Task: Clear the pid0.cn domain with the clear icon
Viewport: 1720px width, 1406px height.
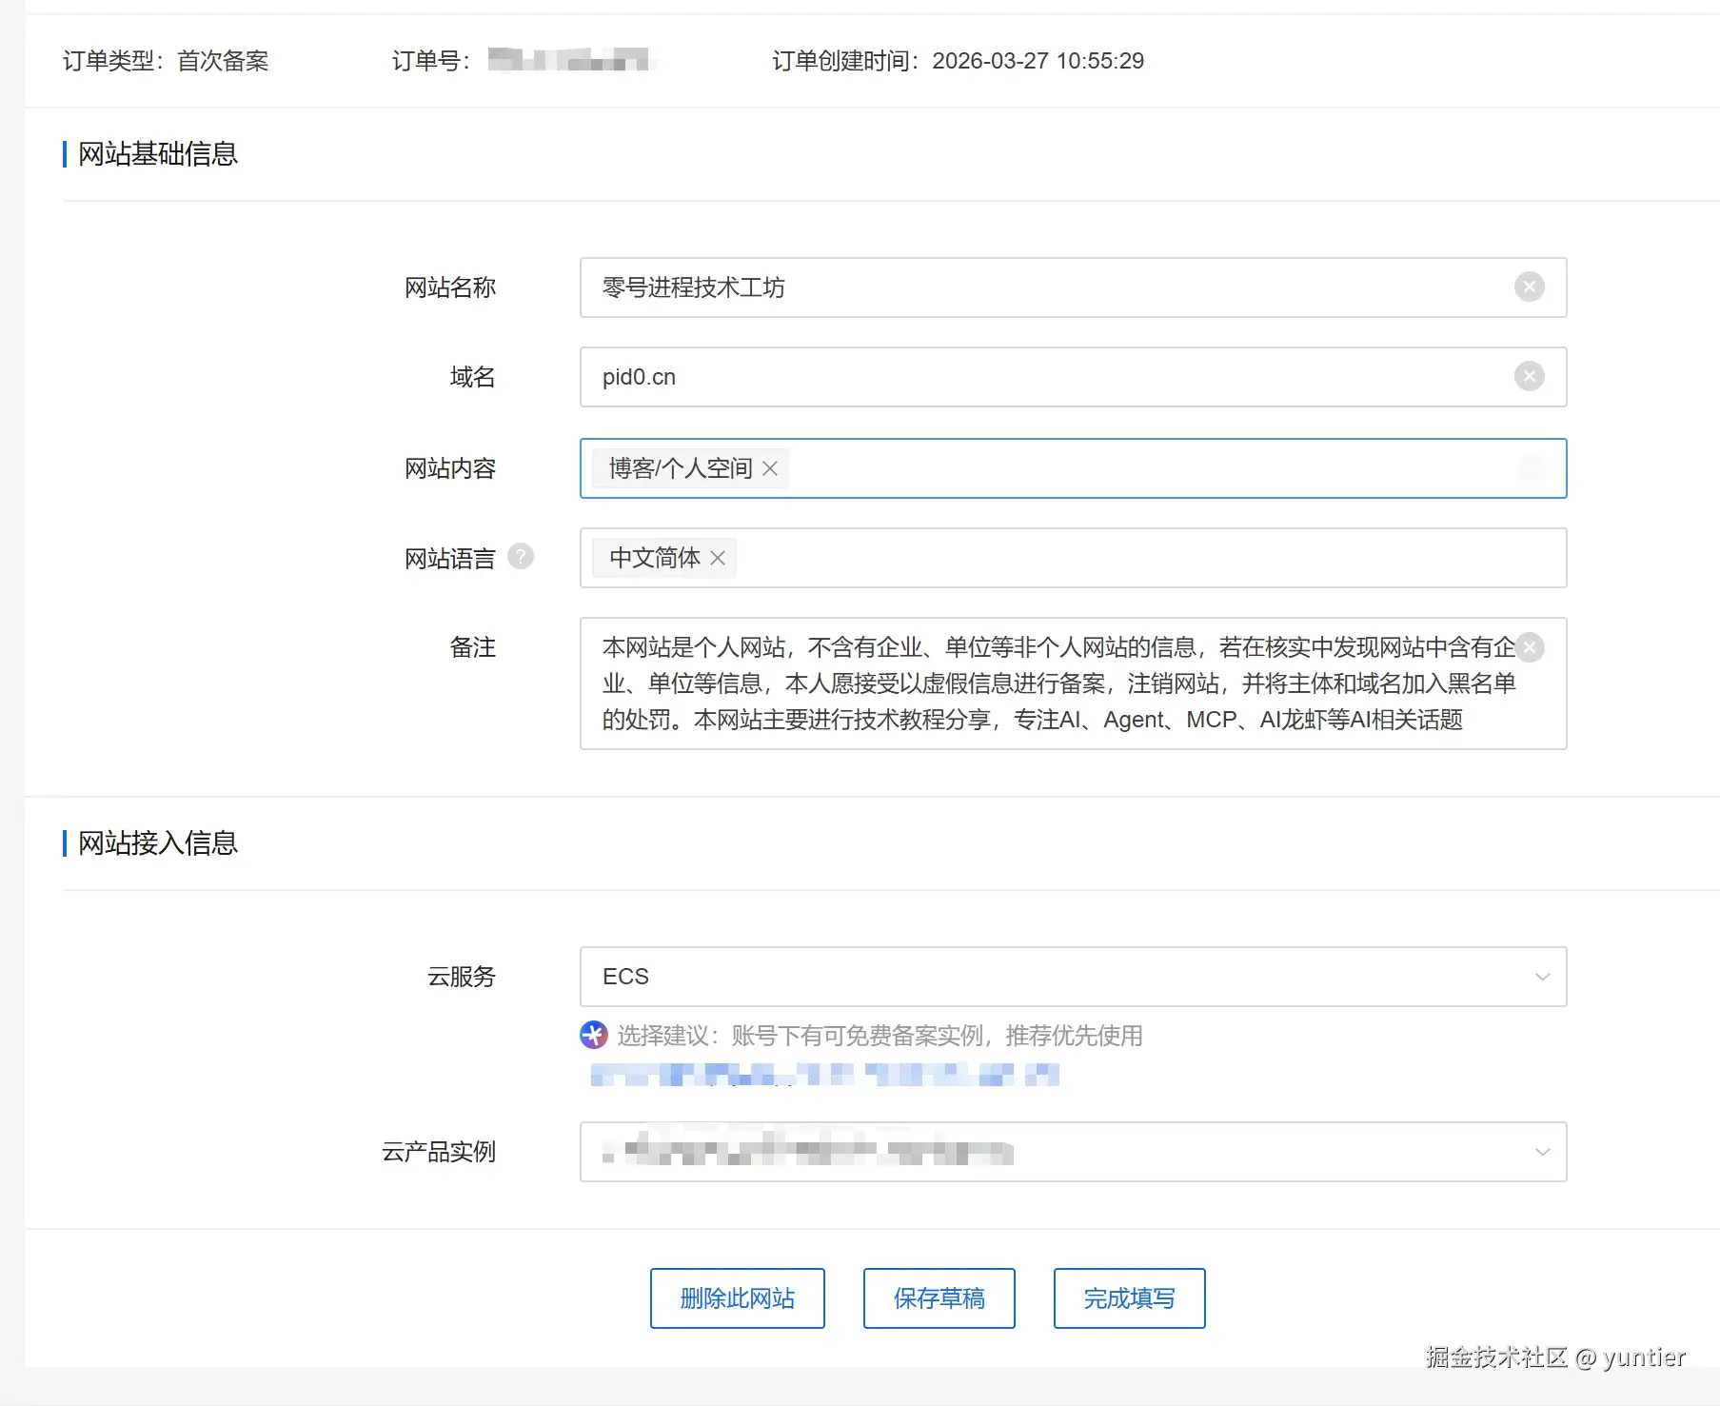Action: coord(1530,376)
